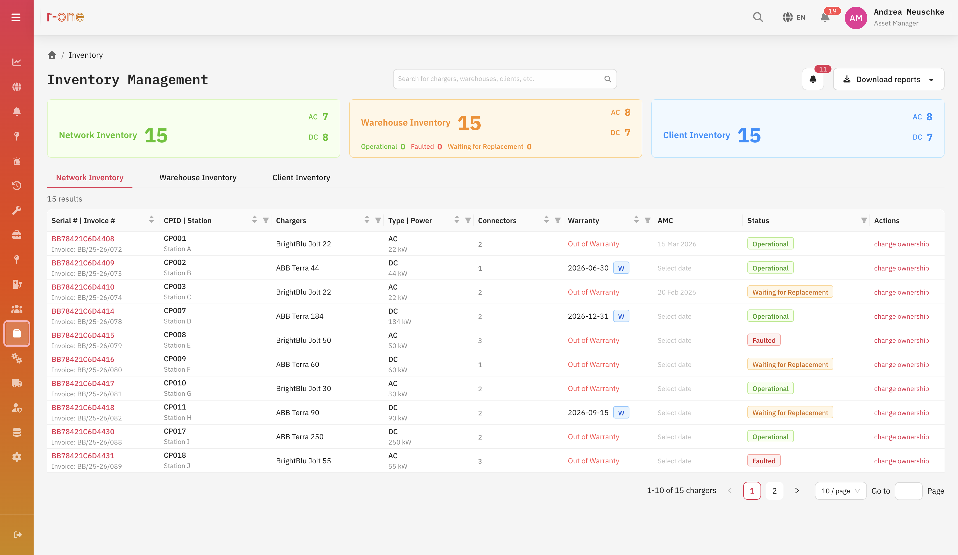The width and height of the screenshot is (958, 555).
Task: Click the AM user avatar
Action: coord(856,18)
